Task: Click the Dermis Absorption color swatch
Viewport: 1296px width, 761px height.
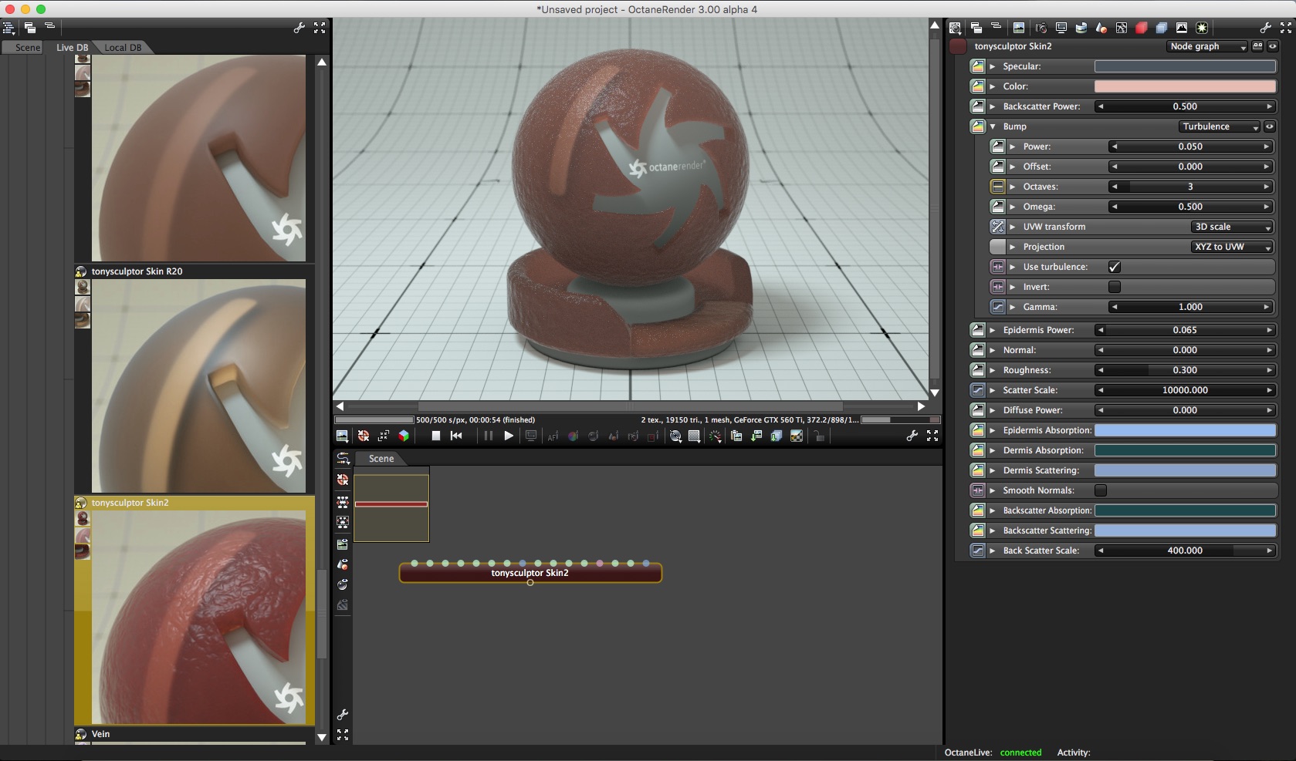Action: [x=1185, y=450]
